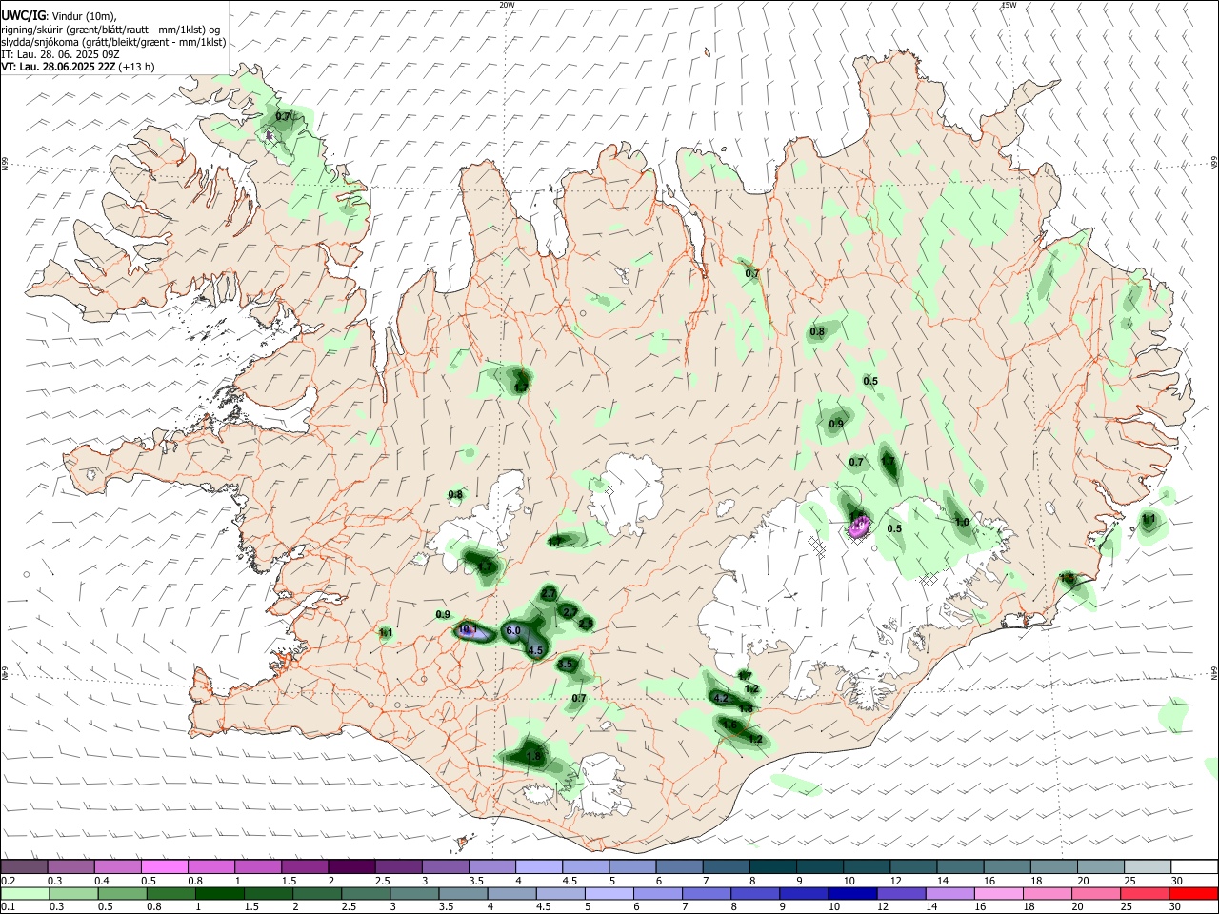The height and width of the screenshot is (914, 1219).
Task: Click the blue 8–9 rain legend swatch
Action: (754, 893)
